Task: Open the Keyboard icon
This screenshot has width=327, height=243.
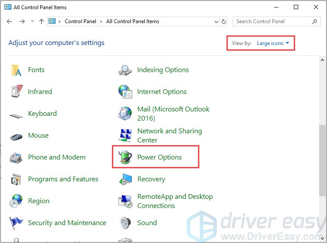Action: [x=16, y=115]
